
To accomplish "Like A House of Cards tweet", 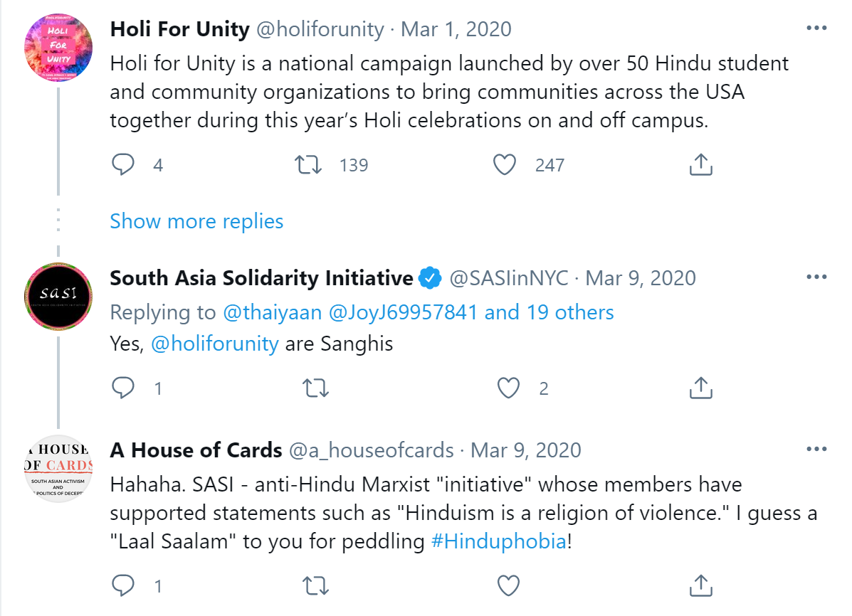I will click(x=507, y=585).
